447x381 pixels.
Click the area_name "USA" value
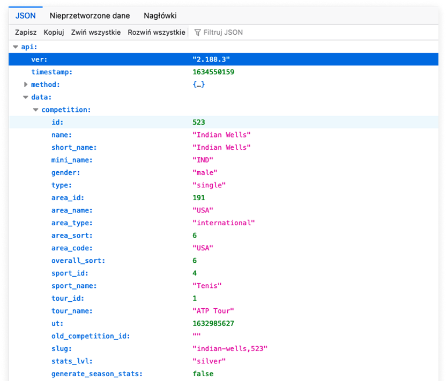(x=203, y=210)
